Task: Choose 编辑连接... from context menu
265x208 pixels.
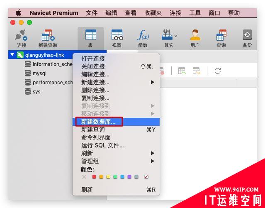Action: tap(116, 74)
